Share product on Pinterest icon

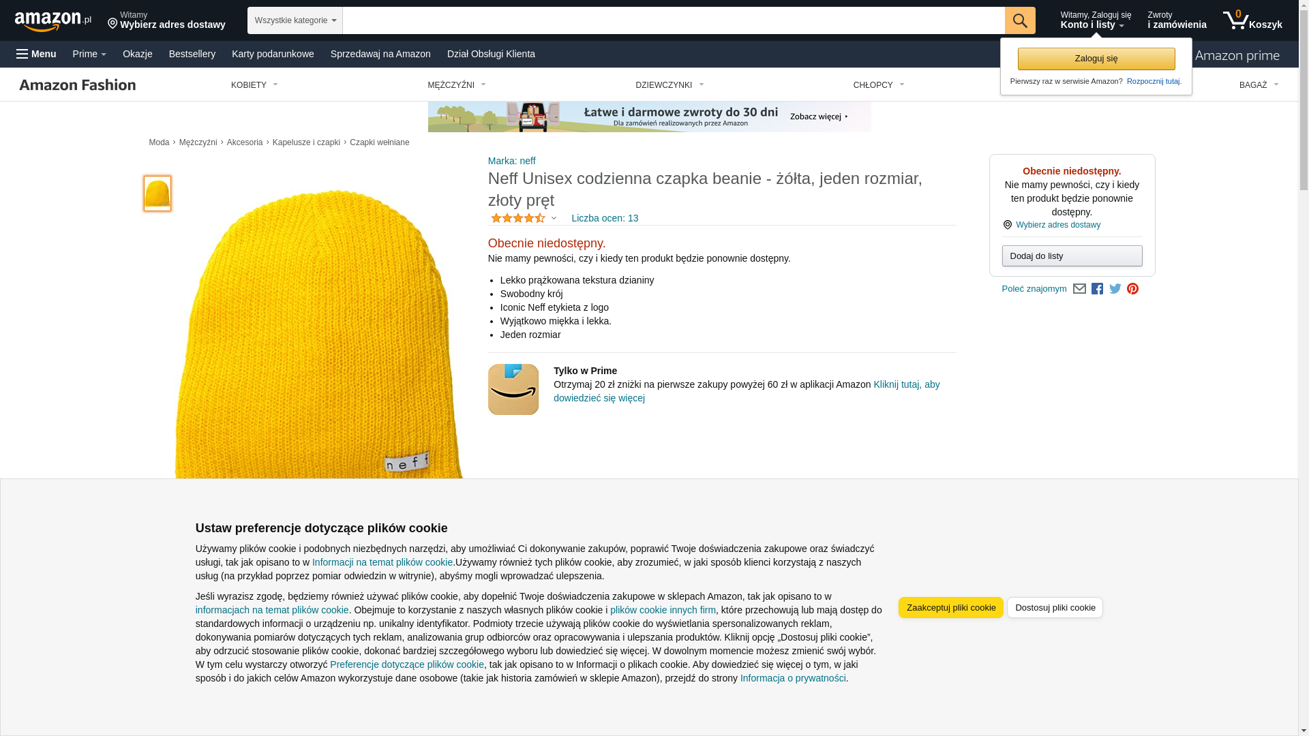1132,289
